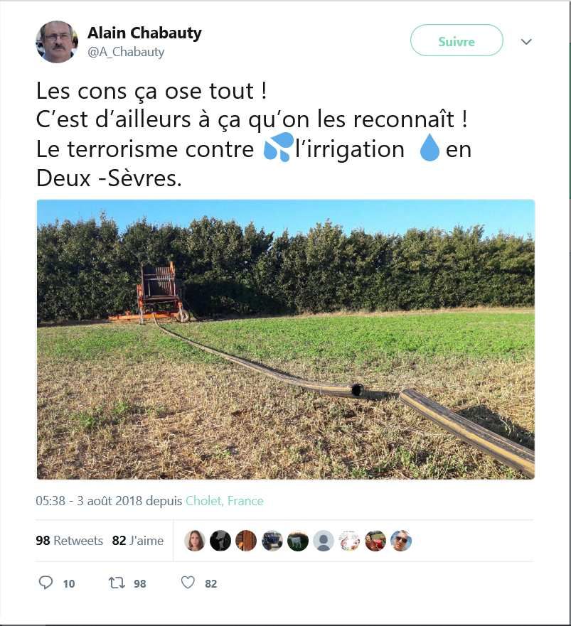Open the white dog liker avatar
The width and height of the screenshot is (571, 626).
[298, 541]
